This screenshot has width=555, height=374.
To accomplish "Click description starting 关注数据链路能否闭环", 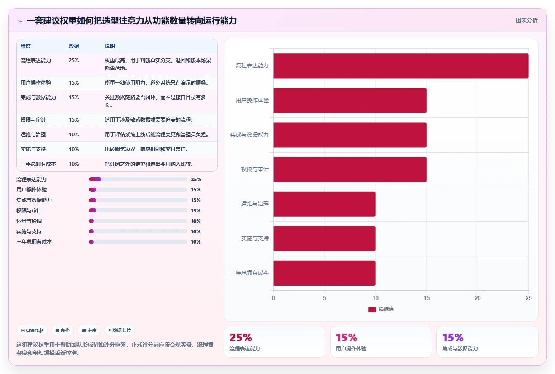I will point(155,101).
